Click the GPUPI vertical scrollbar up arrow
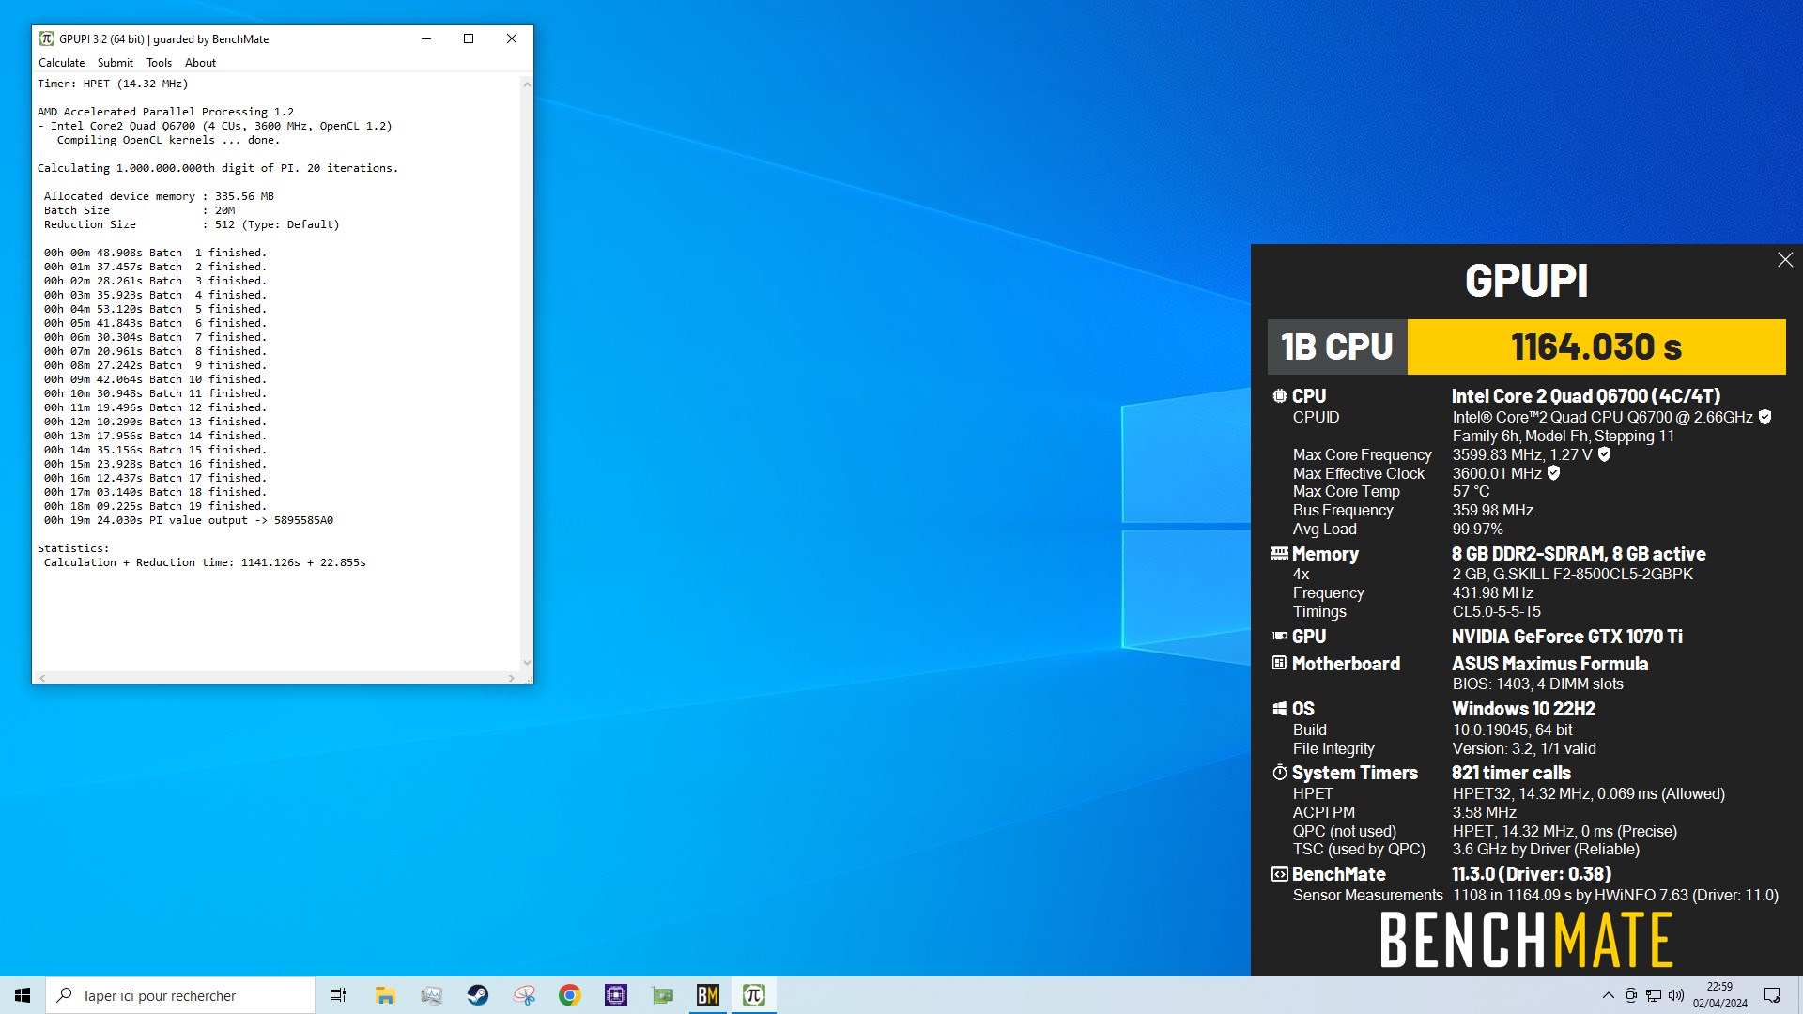1803x1014 pixels. (x=527, y=84)
